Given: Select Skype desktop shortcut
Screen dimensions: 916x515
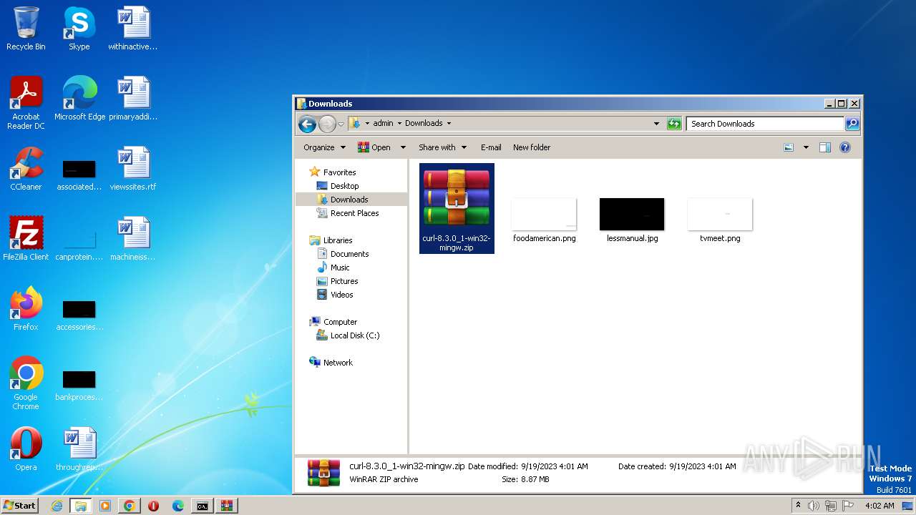Looking at the screenshot, I should [79, 29].
